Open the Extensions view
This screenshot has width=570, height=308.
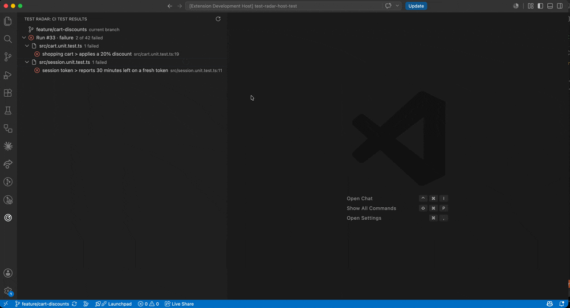7,93
